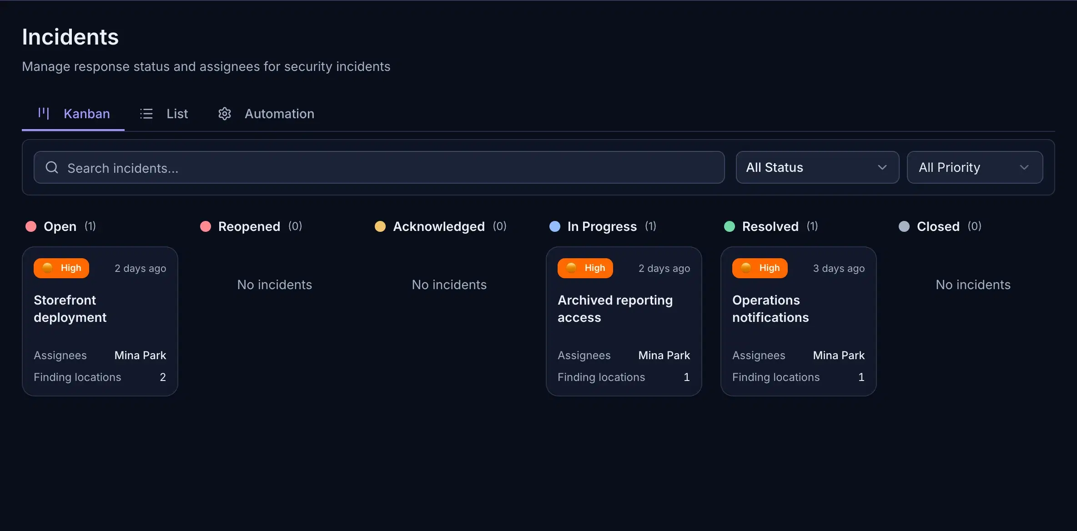1077x531 pixels.
Task: Click the '3 days ago' timestamp
Action: (839, 268)
